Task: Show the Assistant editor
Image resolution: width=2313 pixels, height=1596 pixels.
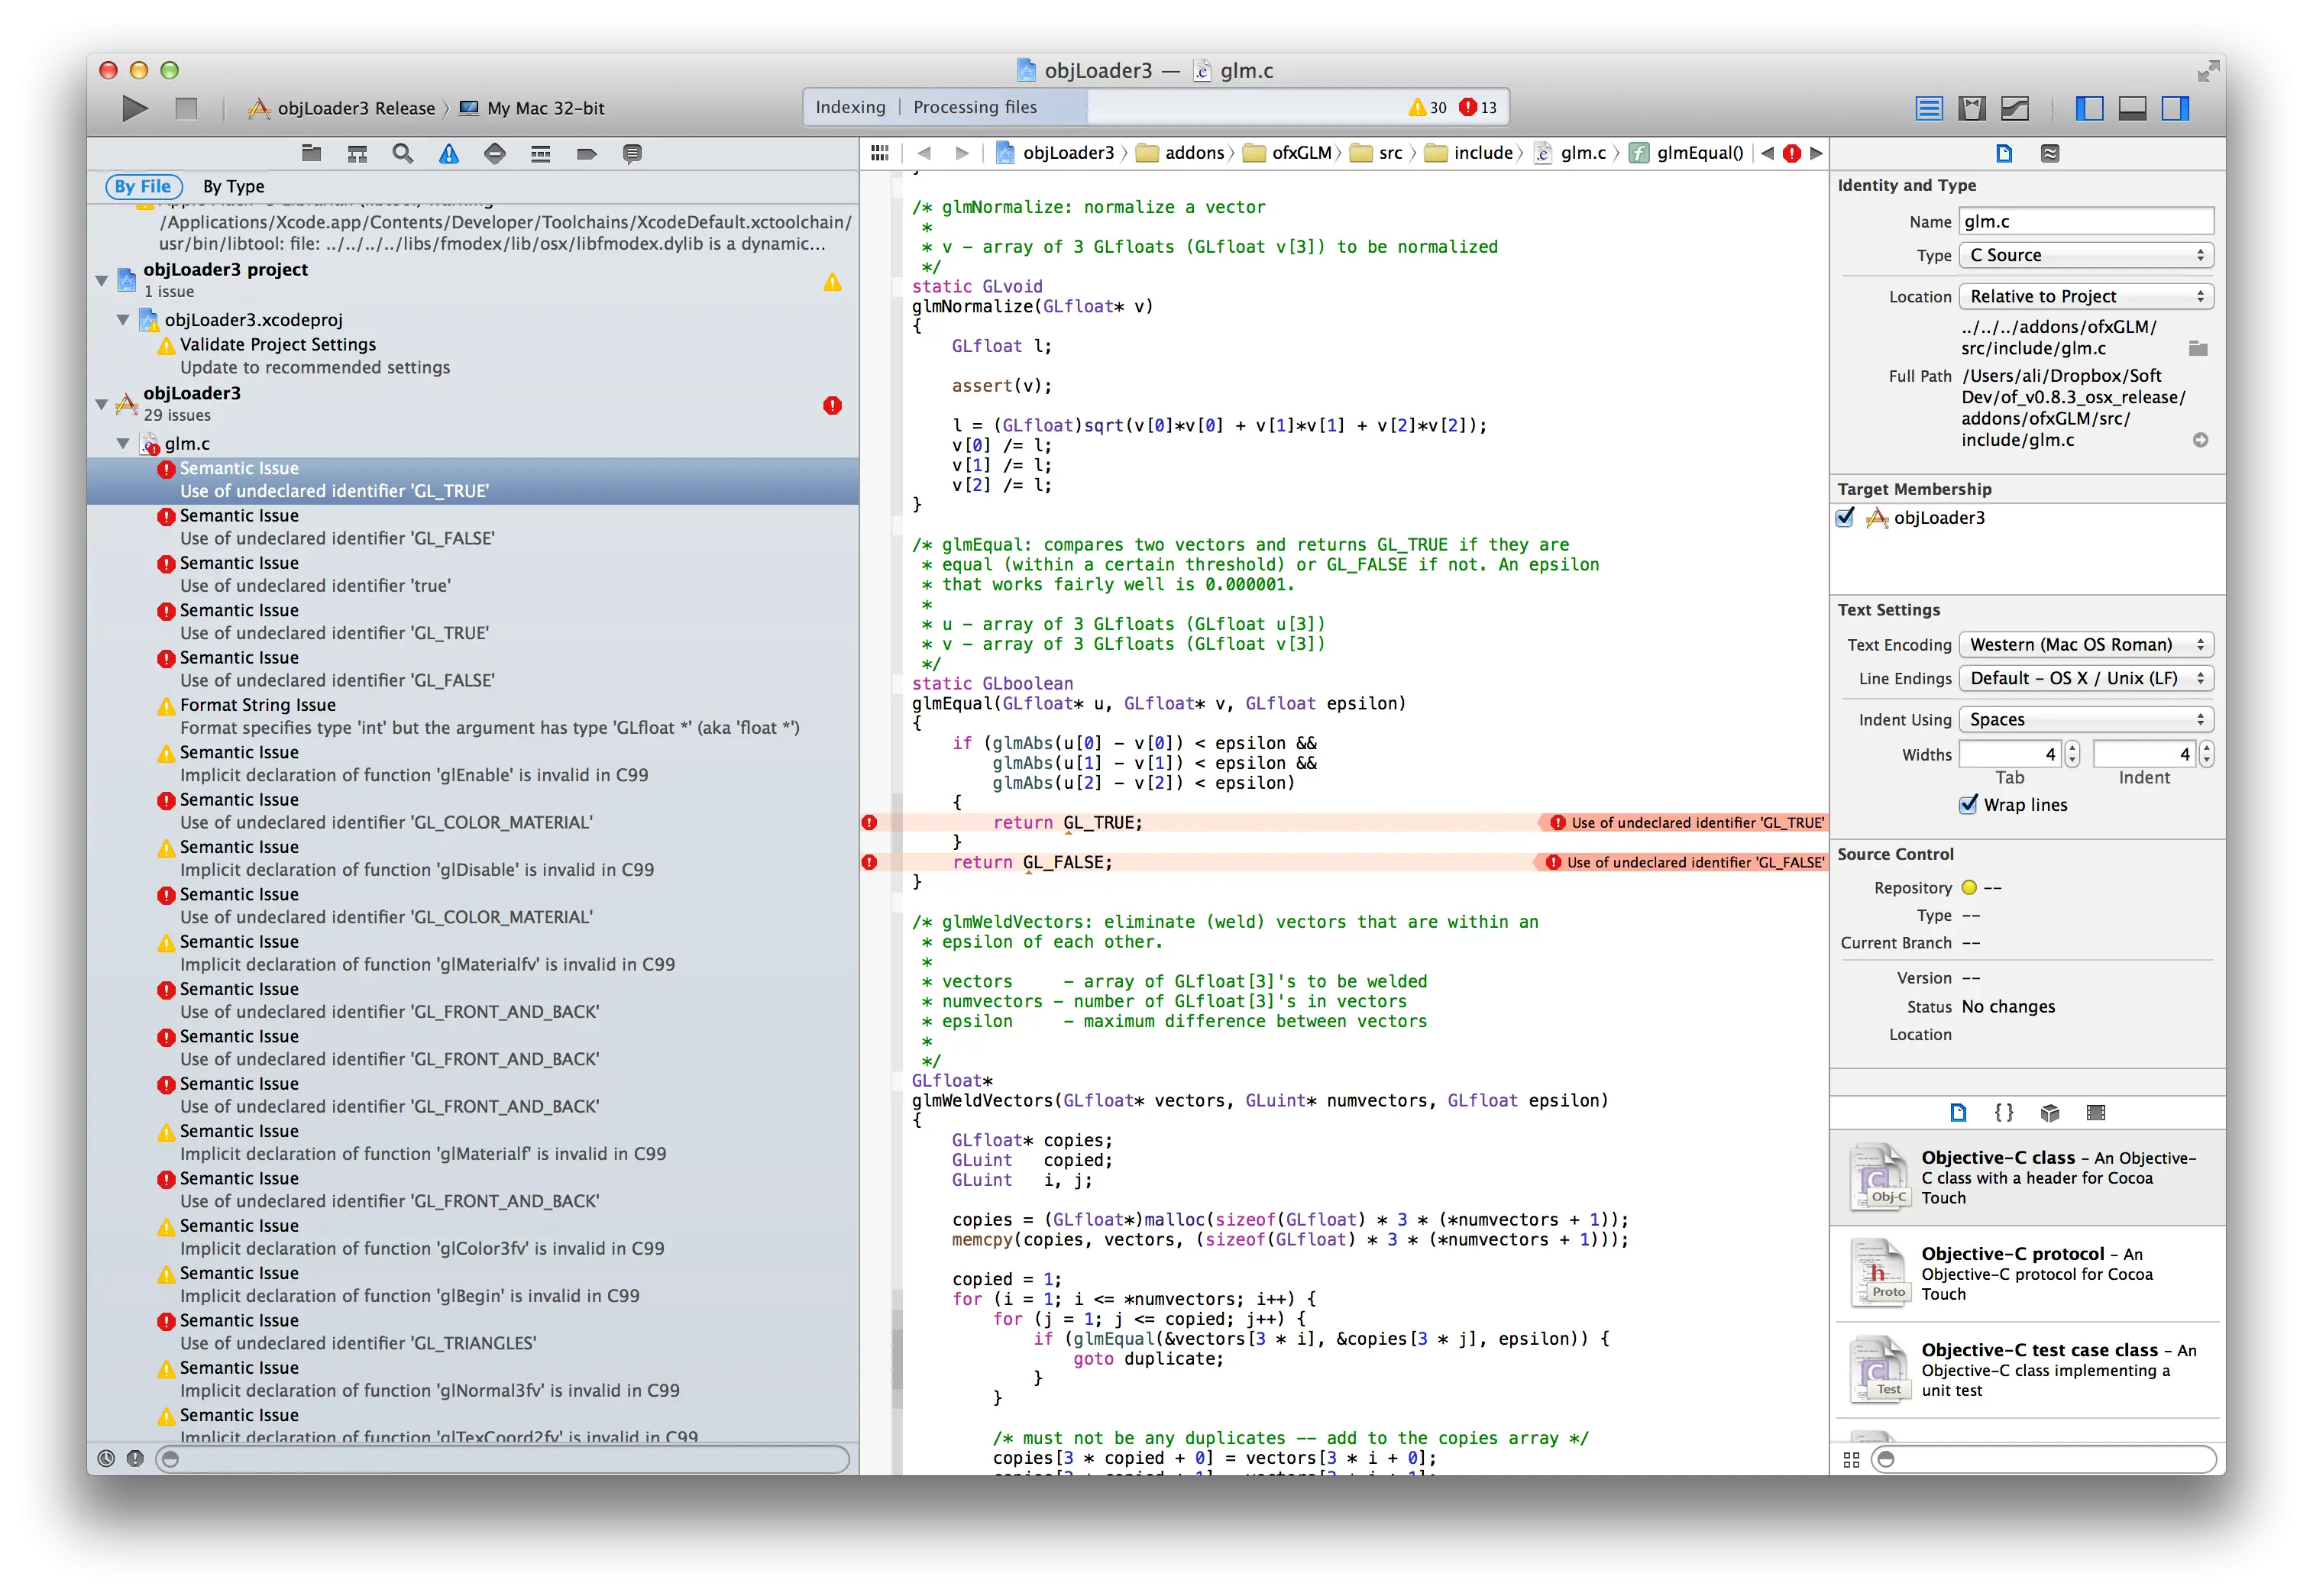Action: (1972, 108)
